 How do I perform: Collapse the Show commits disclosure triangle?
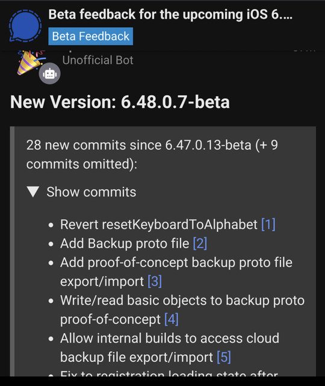click(33, 191)
